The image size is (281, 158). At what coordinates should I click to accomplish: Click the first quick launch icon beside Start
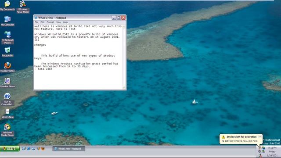pyautogui.click(x=24, y=148)
